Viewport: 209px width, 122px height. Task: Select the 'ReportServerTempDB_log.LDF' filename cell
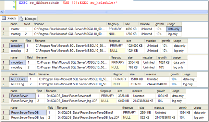point(88,117)
